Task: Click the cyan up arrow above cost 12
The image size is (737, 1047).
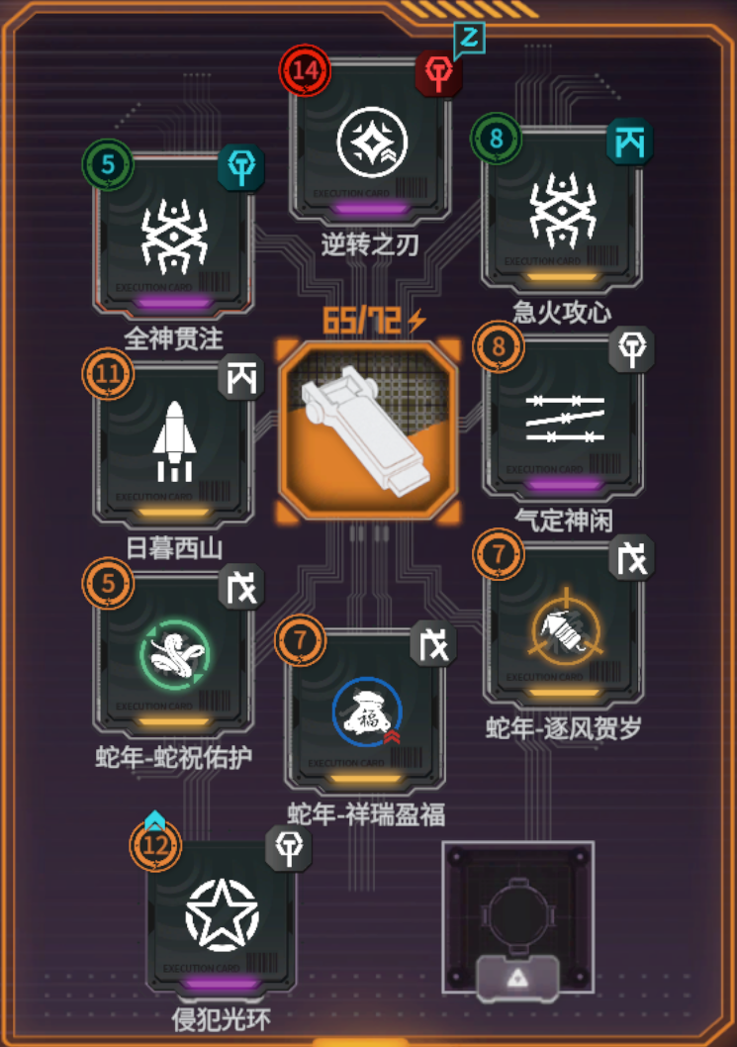Action: click(x=155, y=819)
